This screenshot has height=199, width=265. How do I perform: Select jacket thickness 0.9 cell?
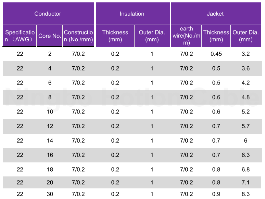216,194
